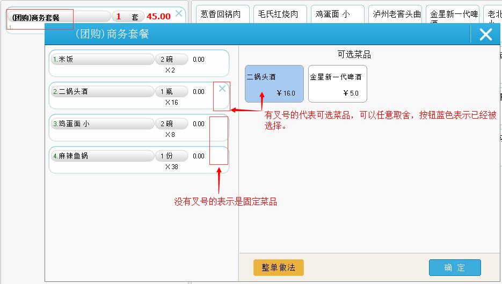The image size is (502, 284).
Task: Choose 泸州老窖头曲 from dish menu
Action: (397, 14)
